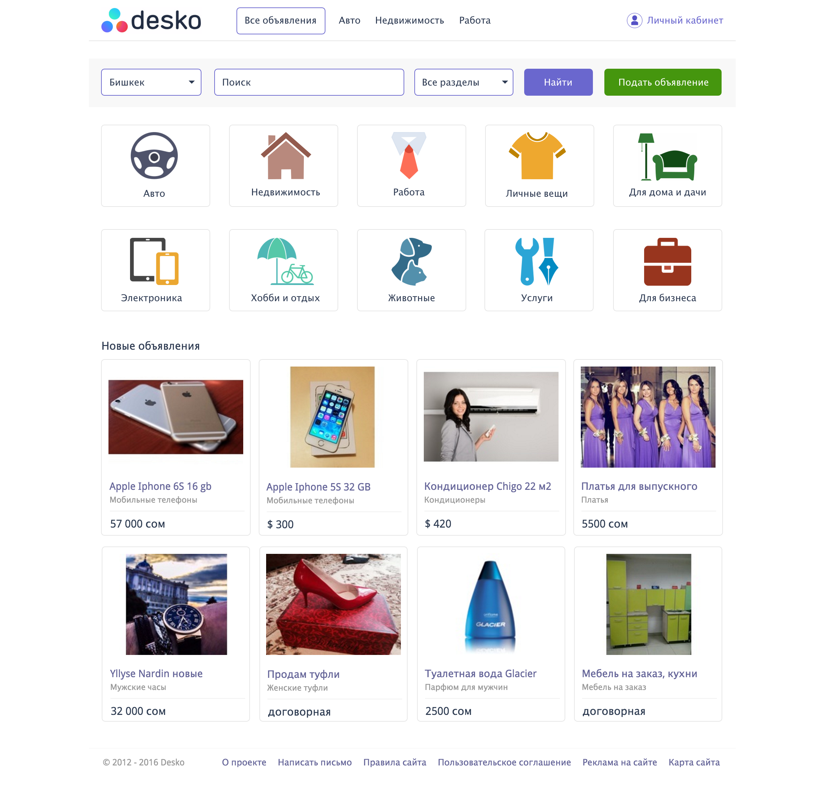Select the Для бизнеса briefcase icon

(x=667, y=261)
